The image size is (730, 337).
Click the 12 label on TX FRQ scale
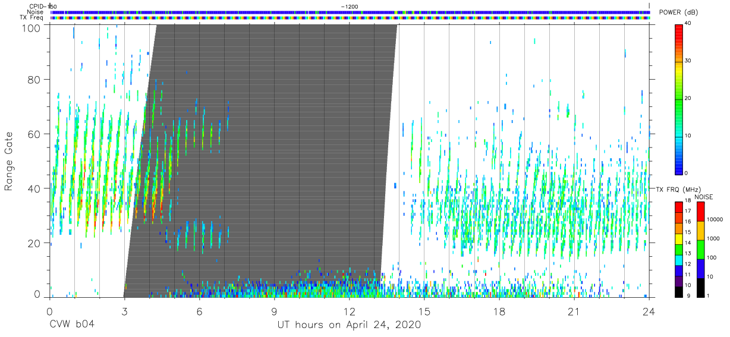point(688,264)
